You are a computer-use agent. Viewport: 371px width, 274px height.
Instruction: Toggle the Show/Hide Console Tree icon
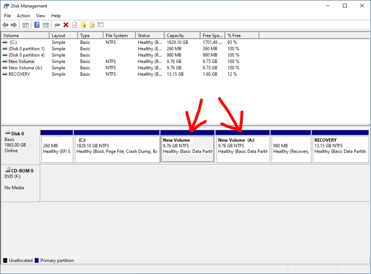(25, 25)
